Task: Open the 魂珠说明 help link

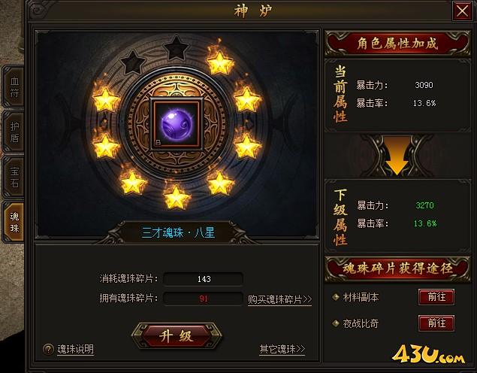Action: [x=75, y=349]
